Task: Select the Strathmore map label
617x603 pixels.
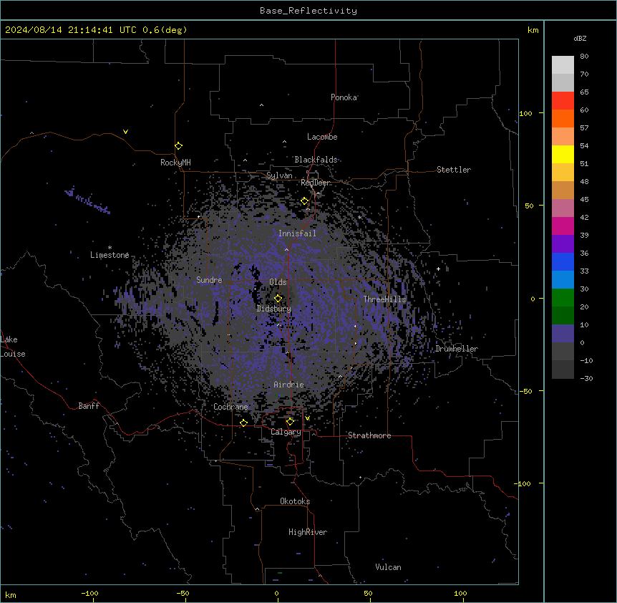Action: [x=369, y=435]
